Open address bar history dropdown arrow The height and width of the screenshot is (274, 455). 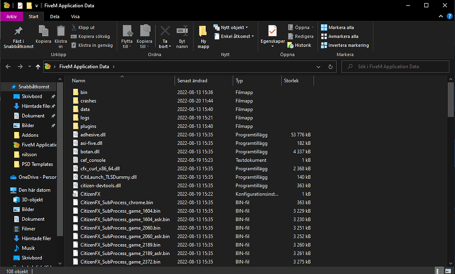click(x=318, y=67)
